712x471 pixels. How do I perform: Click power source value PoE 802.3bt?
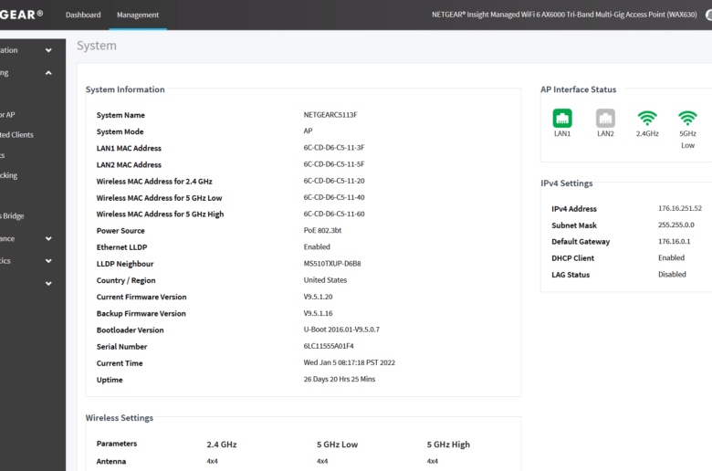tap(322, 230)
